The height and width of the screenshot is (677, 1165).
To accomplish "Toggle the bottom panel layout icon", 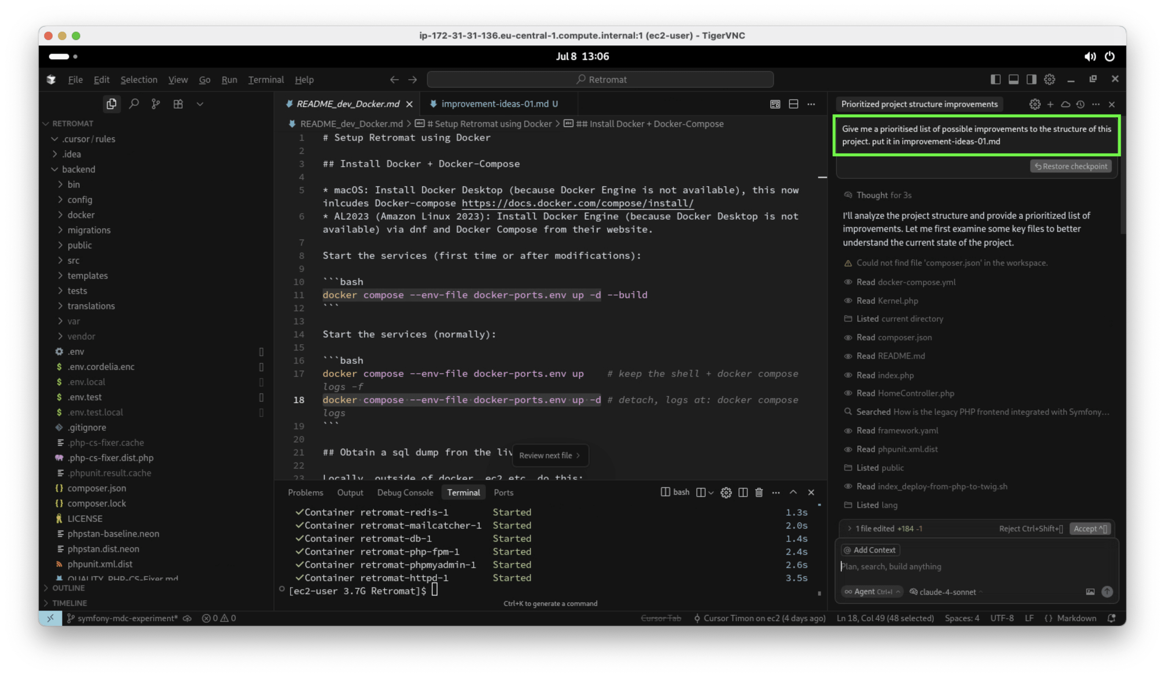I will pos(1013,79).
